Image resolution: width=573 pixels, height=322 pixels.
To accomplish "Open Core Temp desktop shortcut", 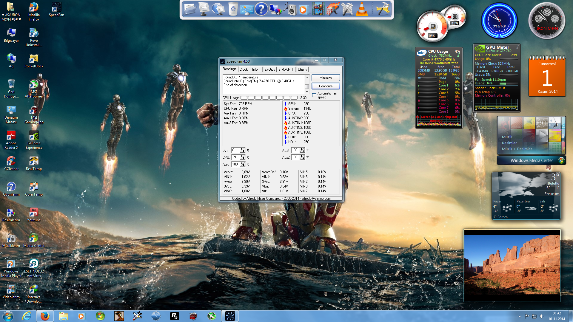I will (x=34, y=189).
